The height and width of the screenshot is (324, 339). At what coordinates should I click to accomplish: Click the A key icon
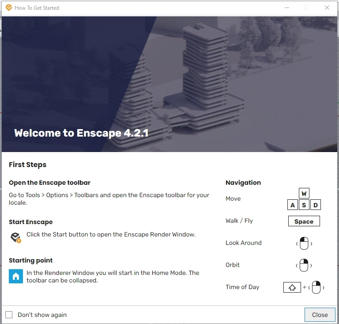[x=293, y=205]
